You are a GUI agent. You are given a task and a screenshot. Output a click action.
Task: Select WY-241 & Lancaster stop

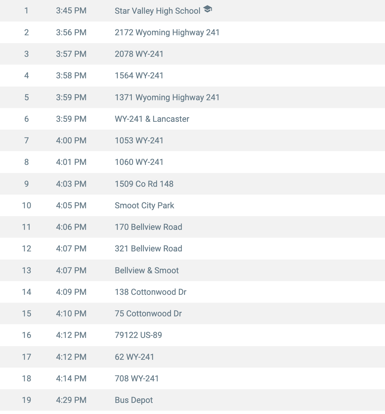pyautogui.click(x=192, y=119)
